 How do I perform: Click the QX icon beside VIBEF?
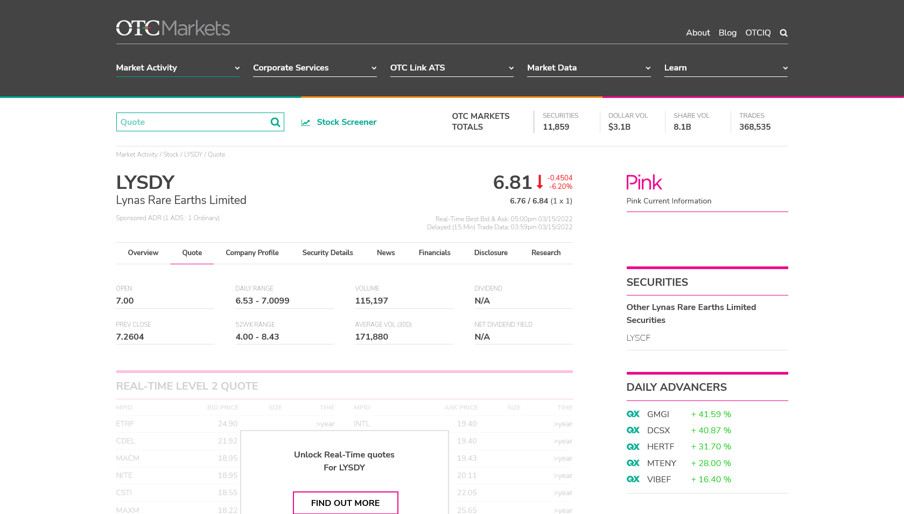pyautogui.click(x=633, y=479)
